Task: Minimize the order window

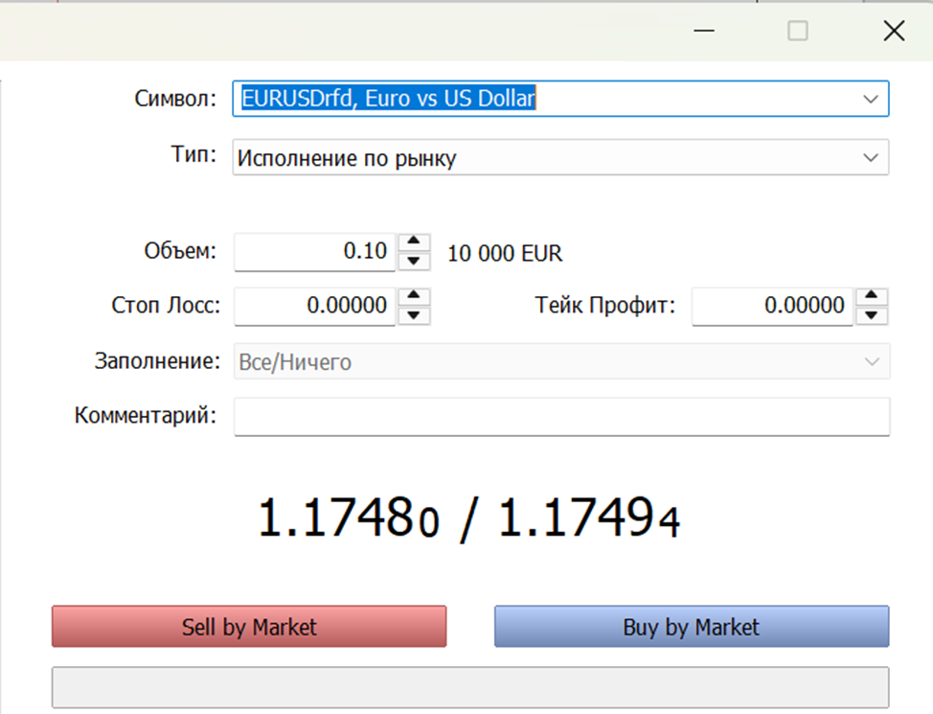Action: tap(705, 31)
